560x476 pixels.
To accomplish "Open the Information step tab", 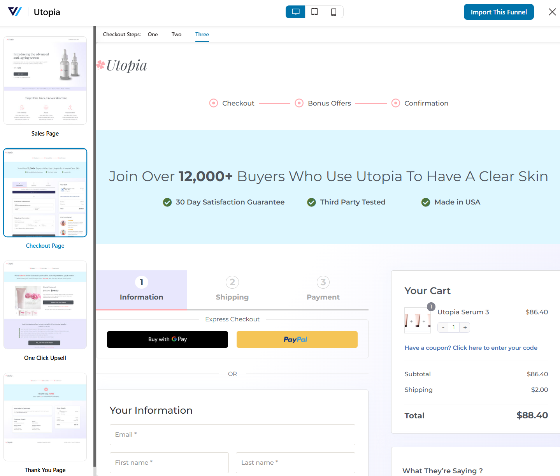I will (x=142, y=290).
